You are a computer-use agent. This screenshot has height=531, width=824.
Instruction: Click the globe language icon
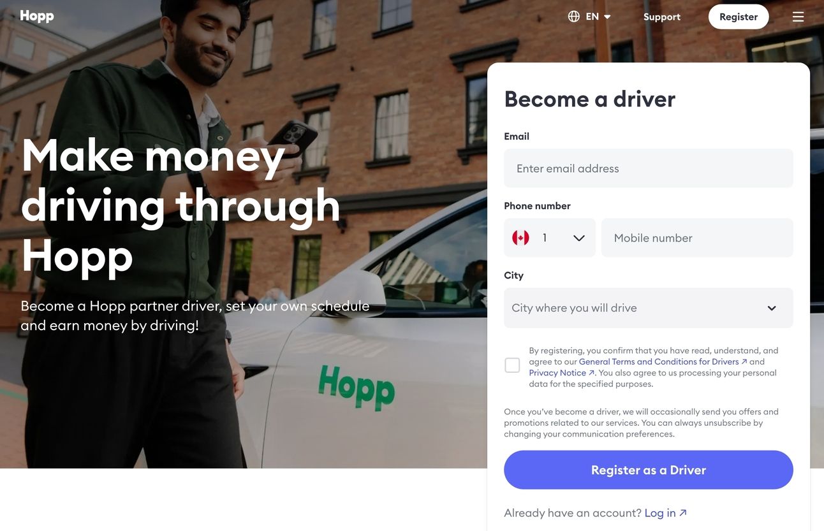pos(574,17)
